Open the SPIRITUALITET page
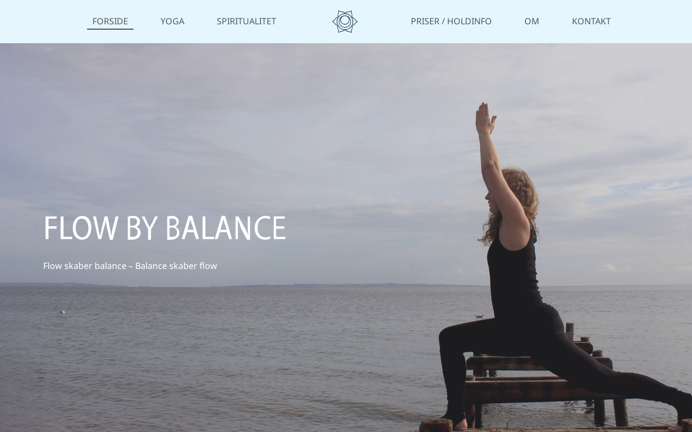 [x=247, y=21]
